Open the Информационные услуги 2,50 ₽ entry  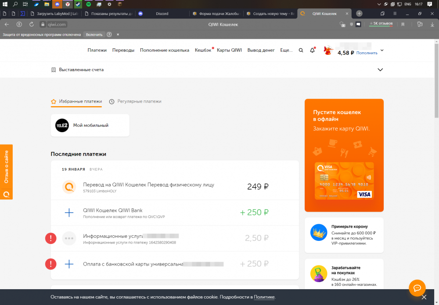[x=175, y=238]
